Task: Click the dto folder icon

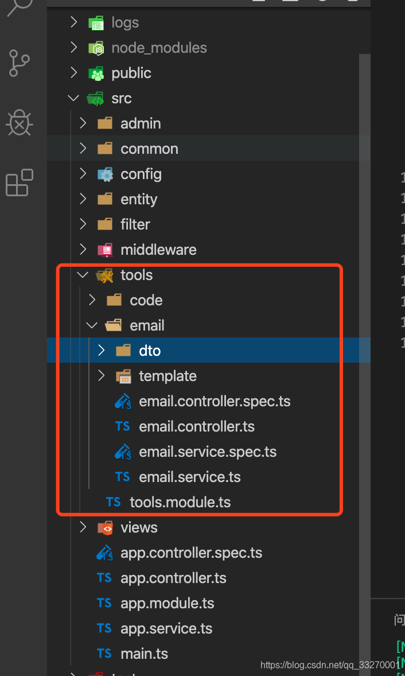Action: coord(124,351)
